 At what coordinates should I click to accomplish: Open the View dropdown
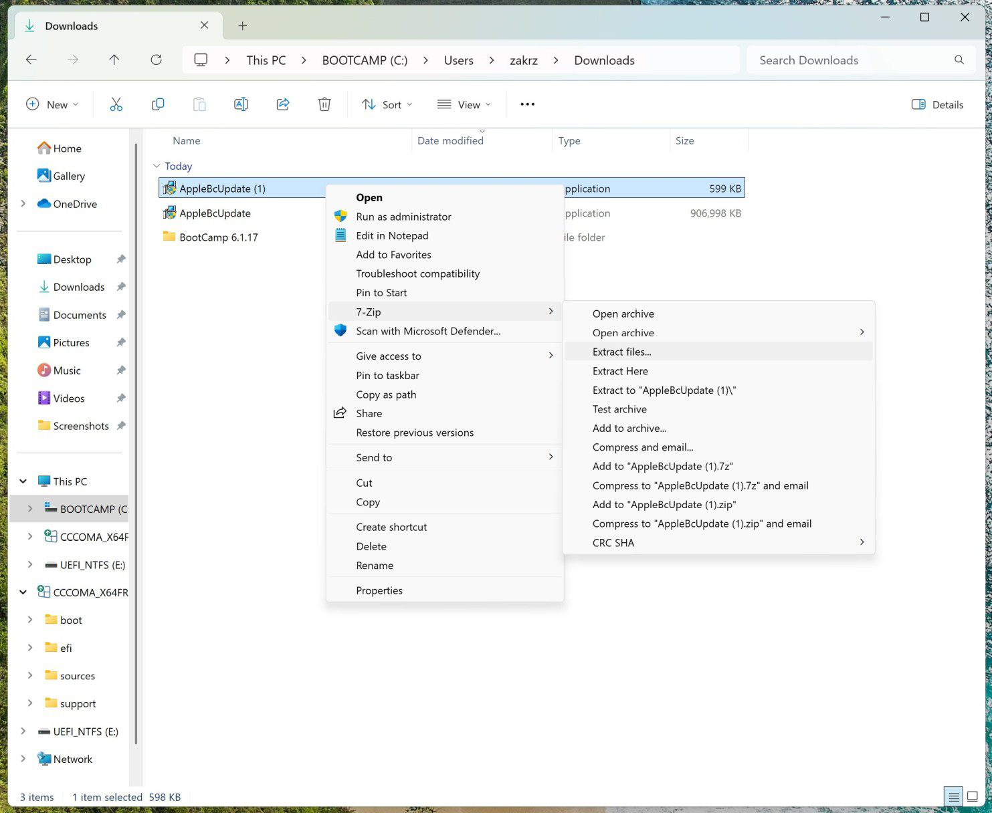[x=464, y=104]
